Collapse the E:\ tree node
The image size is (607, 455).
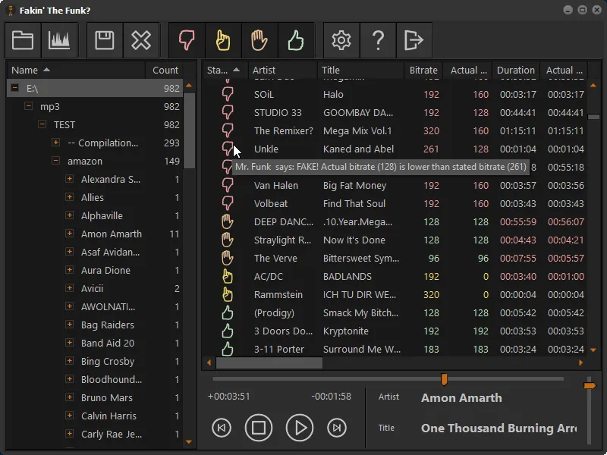(13, 88)
